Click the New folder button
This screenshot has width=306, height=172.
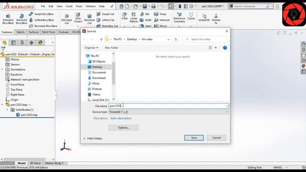[x=111, y=48]
